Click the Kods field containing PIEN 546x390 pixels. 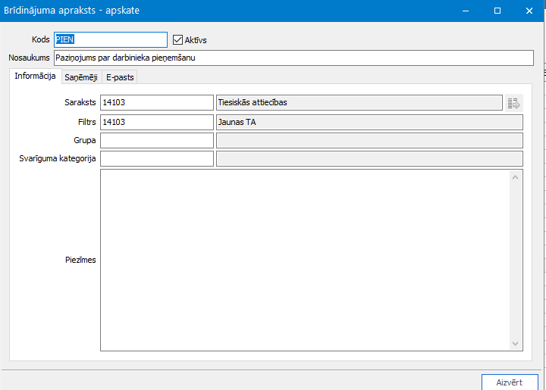point(110,40)
